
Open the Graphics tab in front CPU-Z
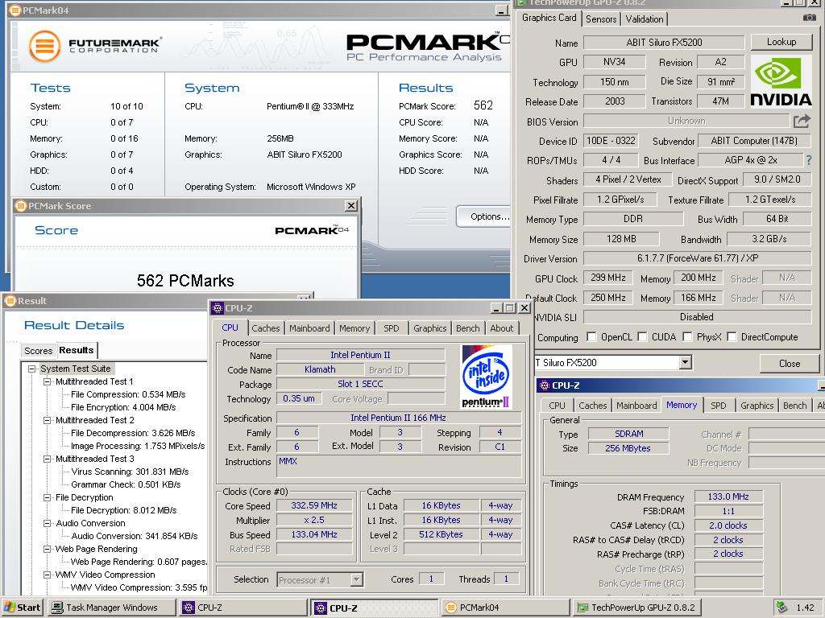pos(430,328)
